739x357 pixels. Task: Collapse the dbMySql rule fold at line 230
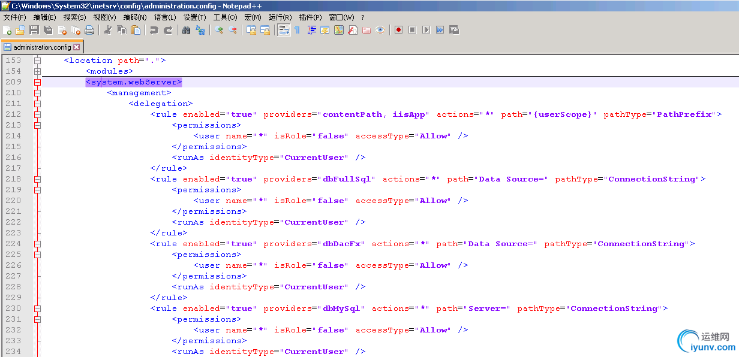[x=37, y=308]
